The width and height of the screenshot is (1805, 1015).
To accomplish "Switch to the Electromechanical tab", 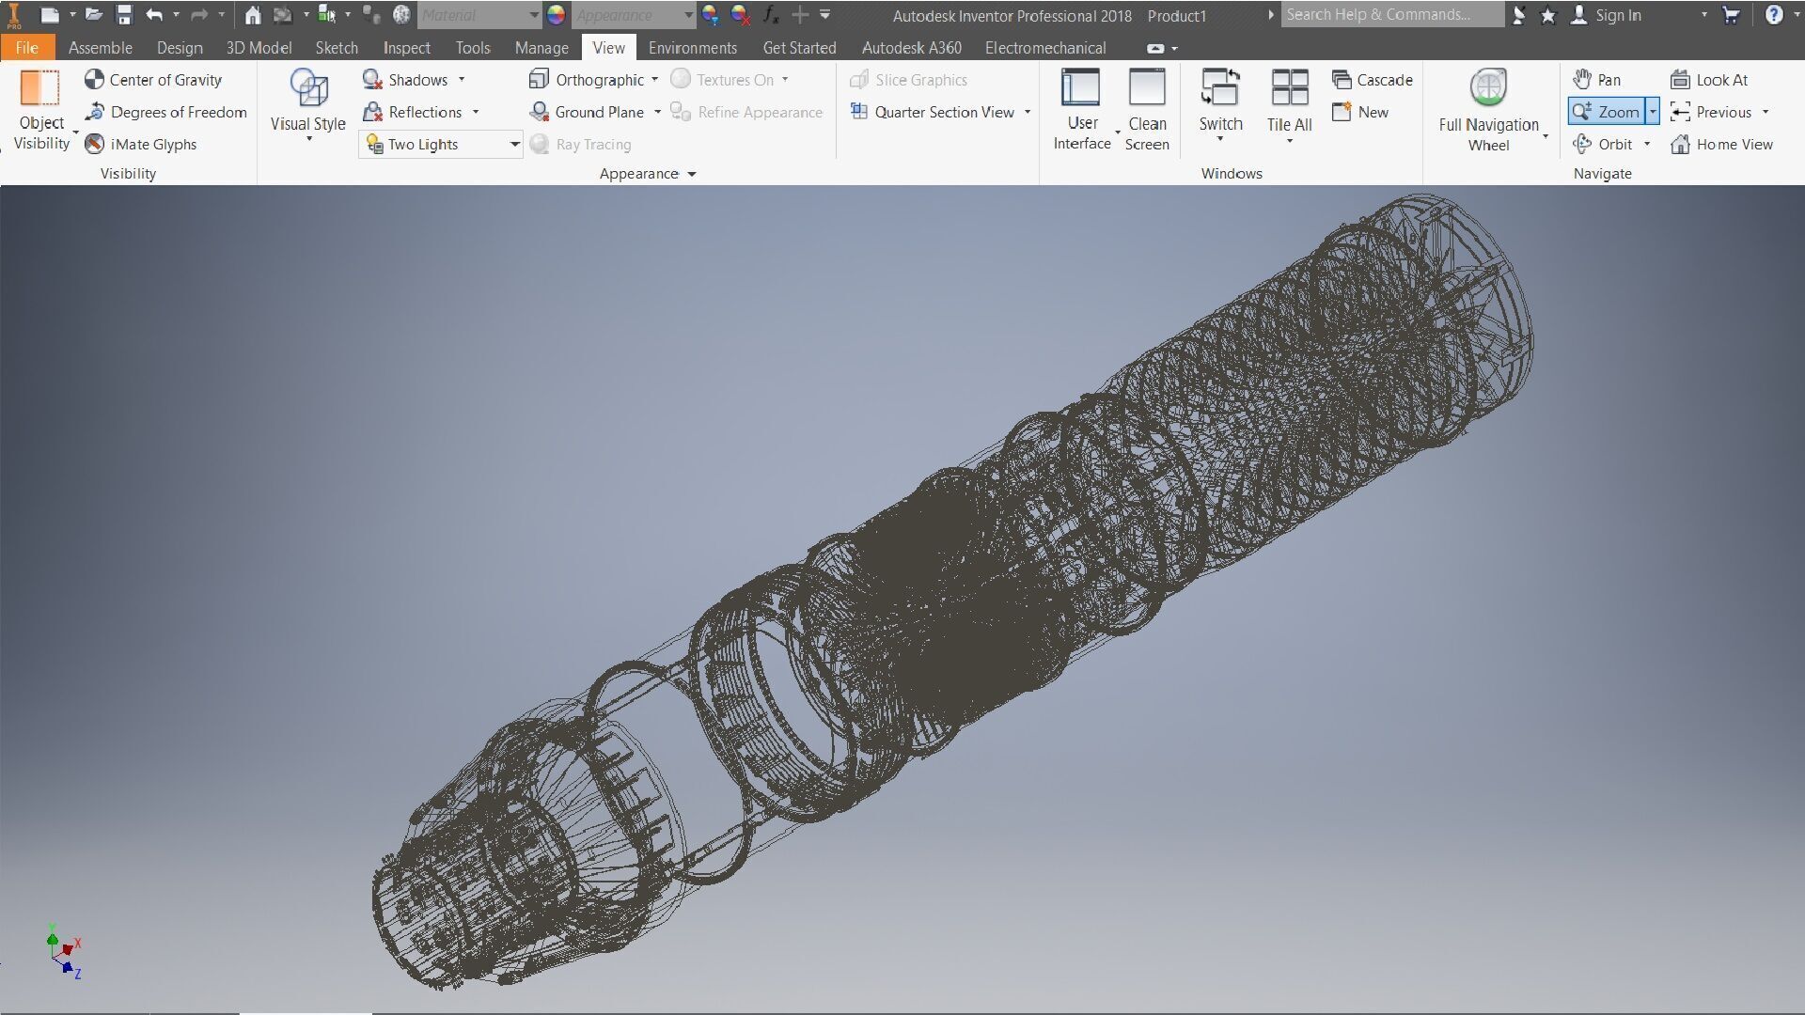I will coord(1044,47).
